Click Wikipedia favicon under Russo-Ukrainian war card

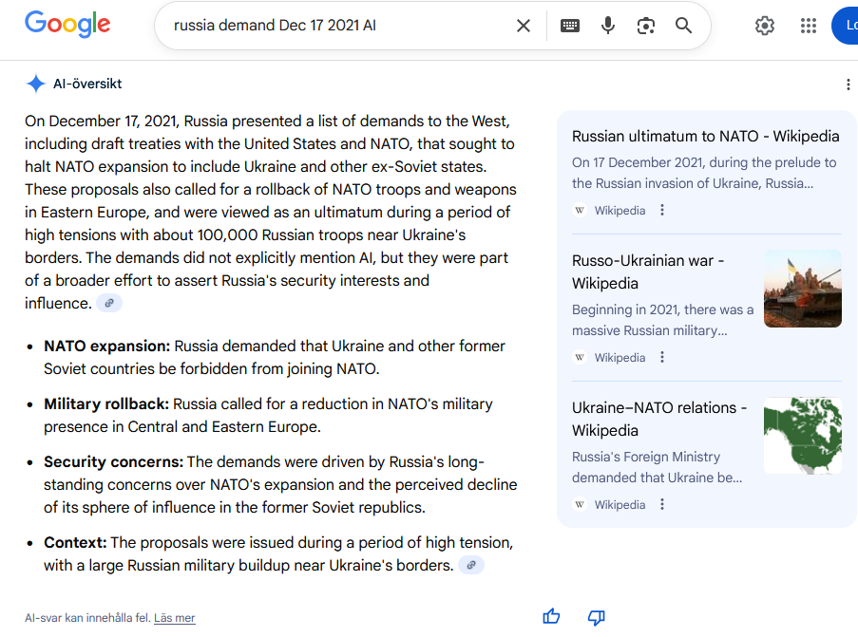[580, 357]
